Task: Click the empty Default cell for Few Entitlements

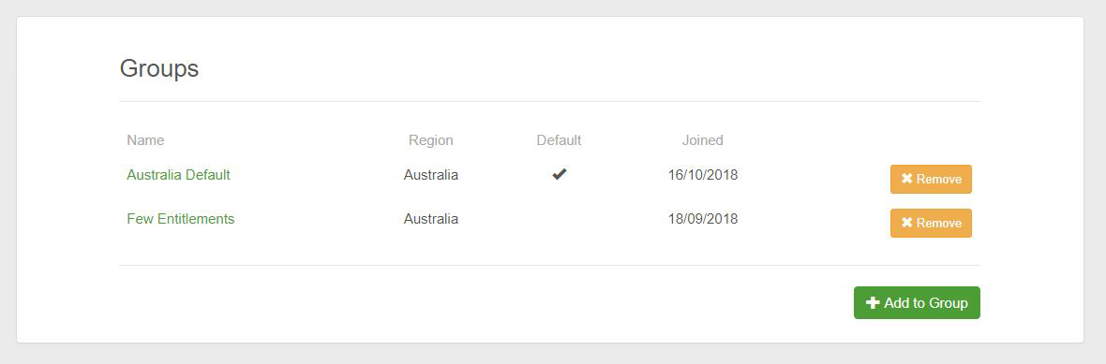Action: (560, 219)
